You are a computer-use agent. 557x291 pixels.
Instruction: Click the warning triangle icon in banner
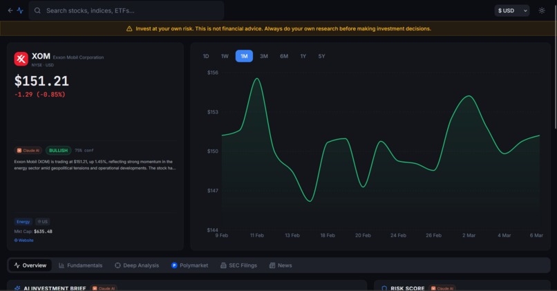[129, 29]
